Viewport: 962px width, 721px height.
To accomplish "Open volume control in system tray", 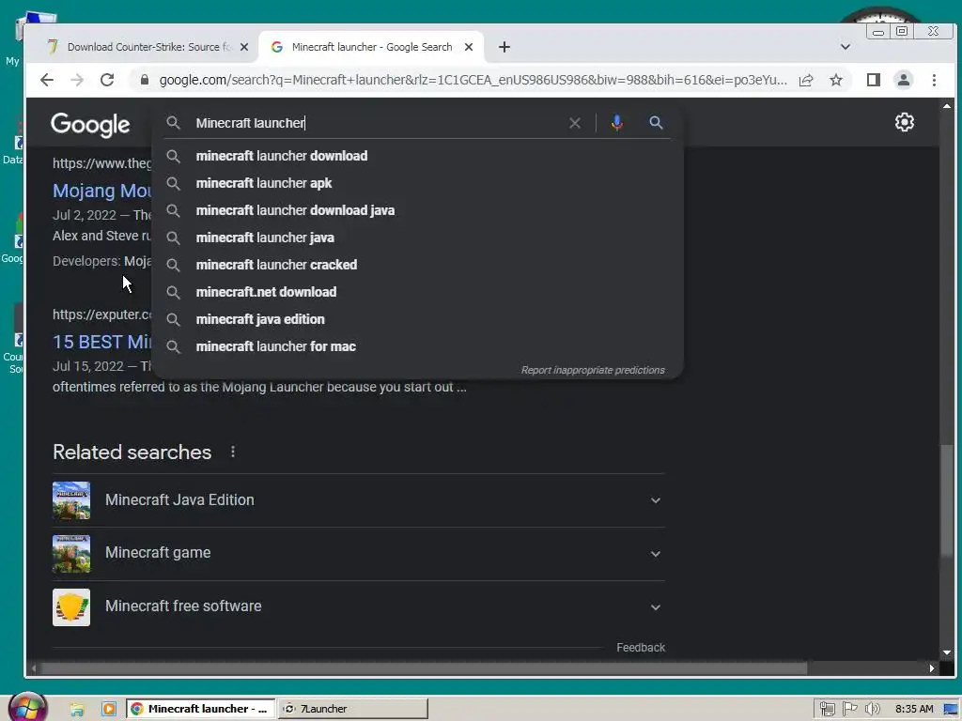I will click(872, 710).
